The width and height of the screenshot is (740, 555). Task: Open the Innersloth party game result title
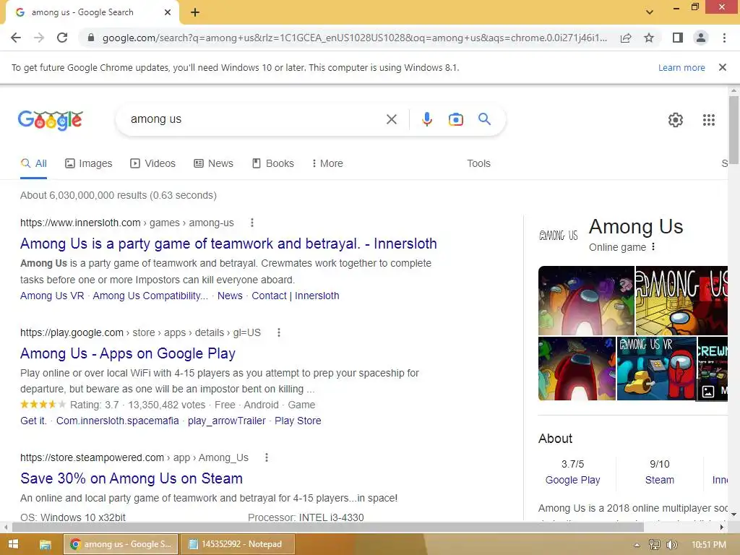[228, 244]
